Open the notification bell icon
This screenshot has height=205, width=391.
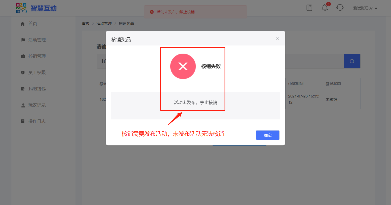325,8
